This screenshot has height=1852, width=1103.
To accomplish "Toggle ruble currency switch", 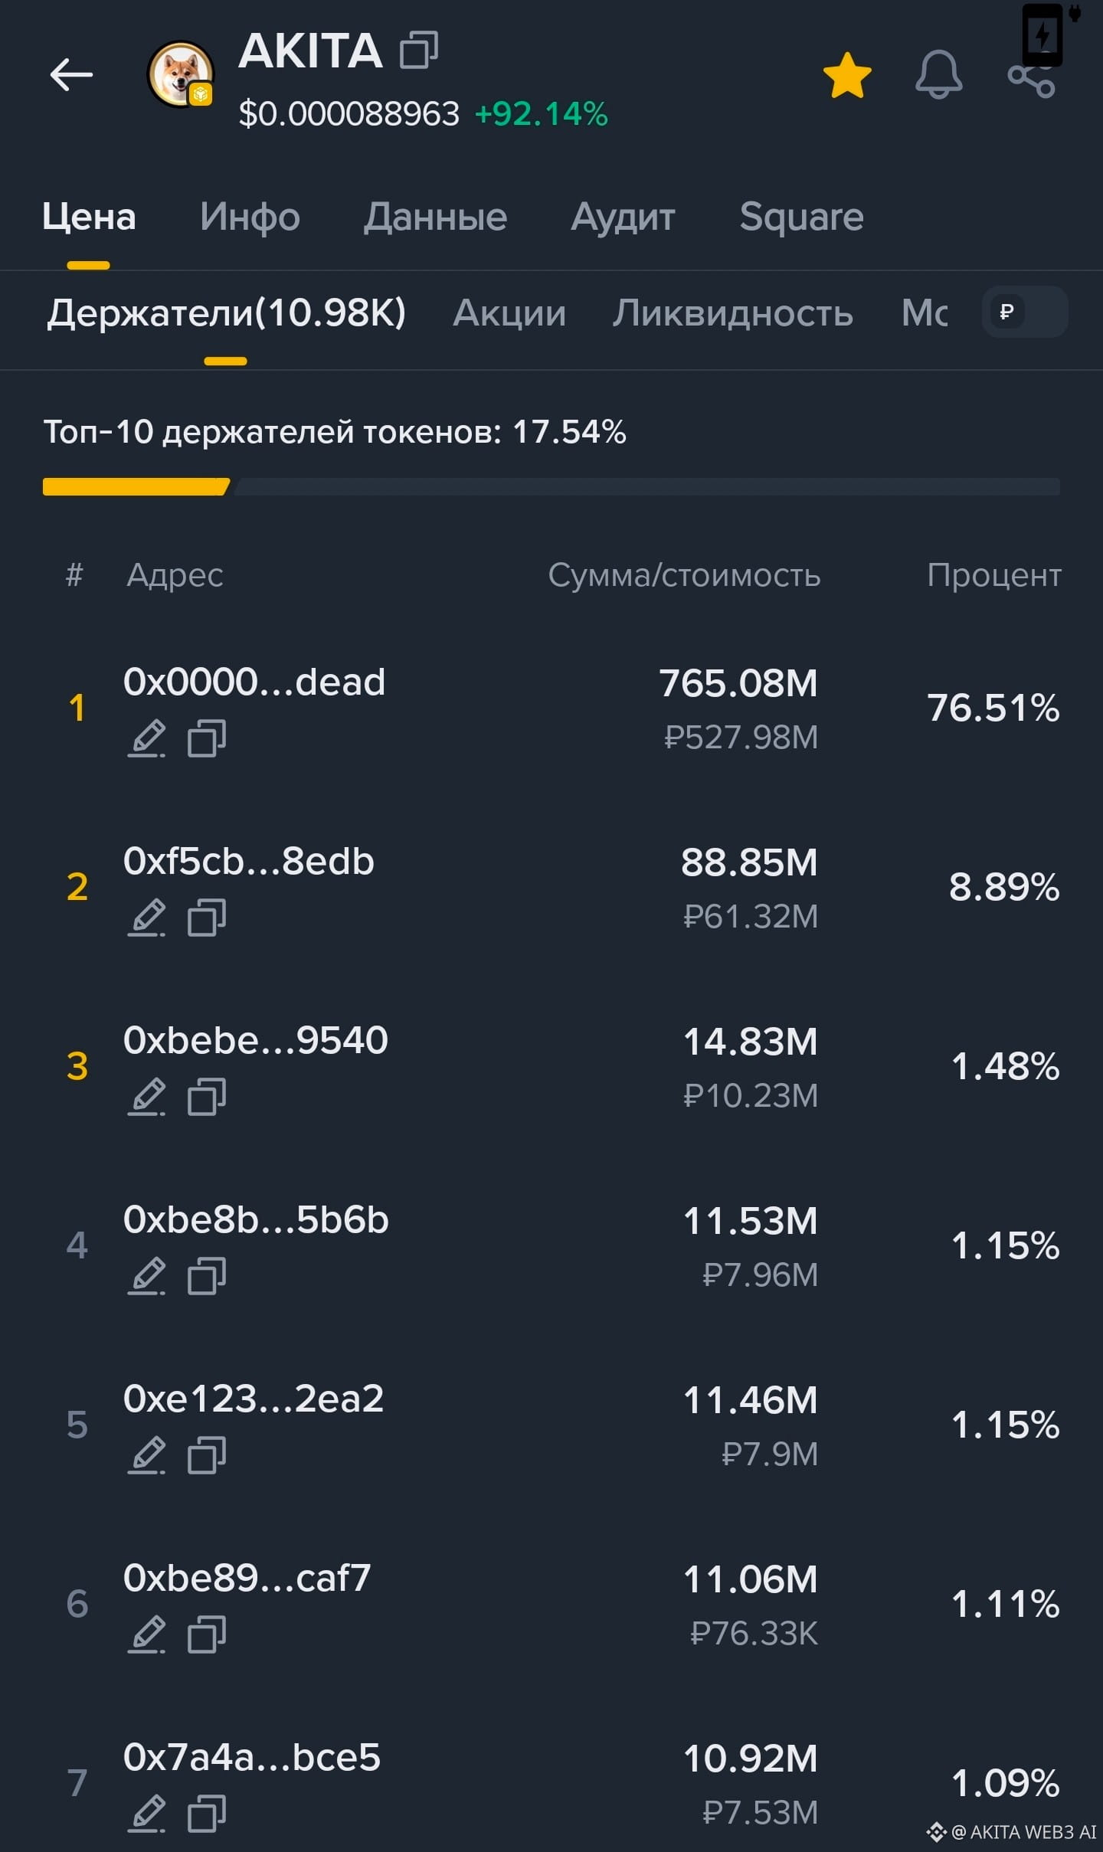I will [1025, 312].
